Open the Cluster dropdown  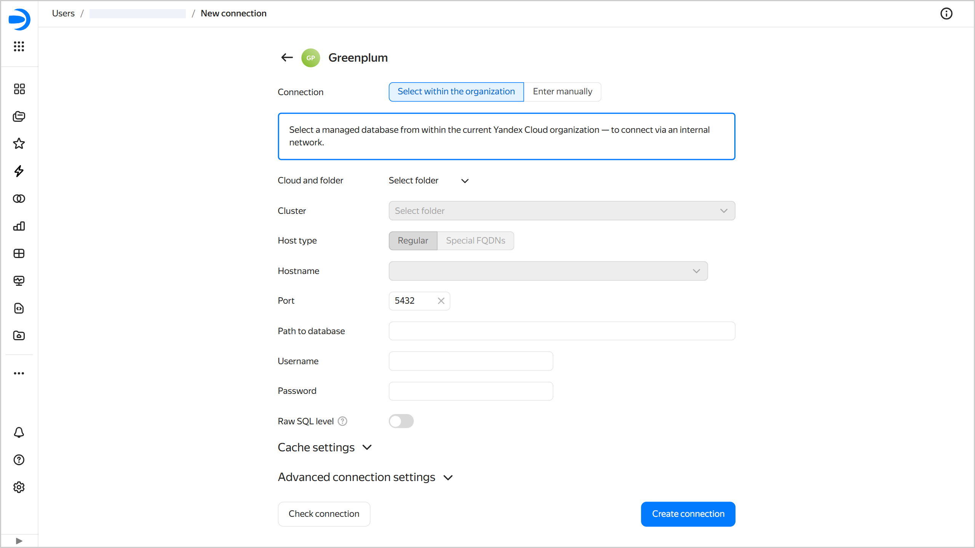click(x=562, y=211)
